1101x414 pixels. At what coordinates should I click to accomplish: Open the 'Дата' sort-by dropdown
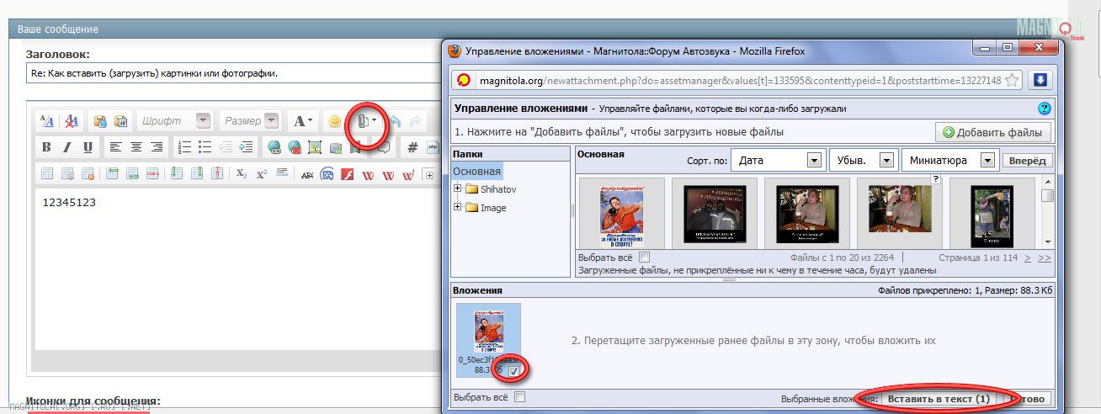pos(776,160)
